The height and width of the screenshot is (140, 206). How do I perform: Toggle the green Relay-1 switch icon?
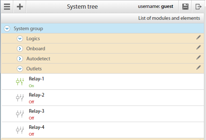[20, 81]
